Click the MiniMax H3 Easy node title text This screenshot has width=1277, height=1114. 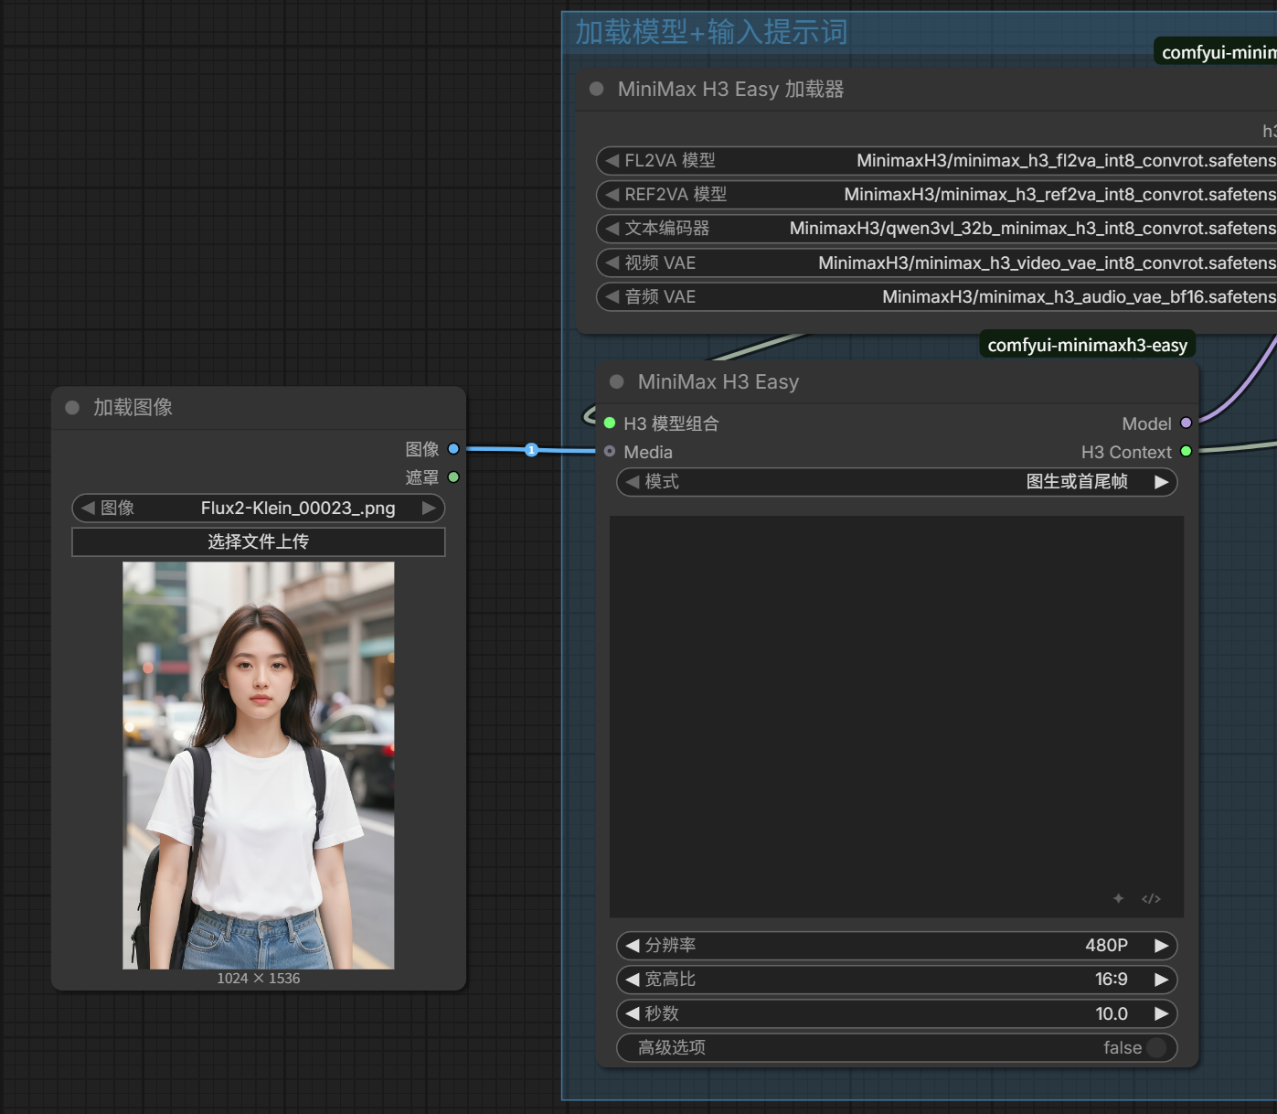(x=718, y=381)
